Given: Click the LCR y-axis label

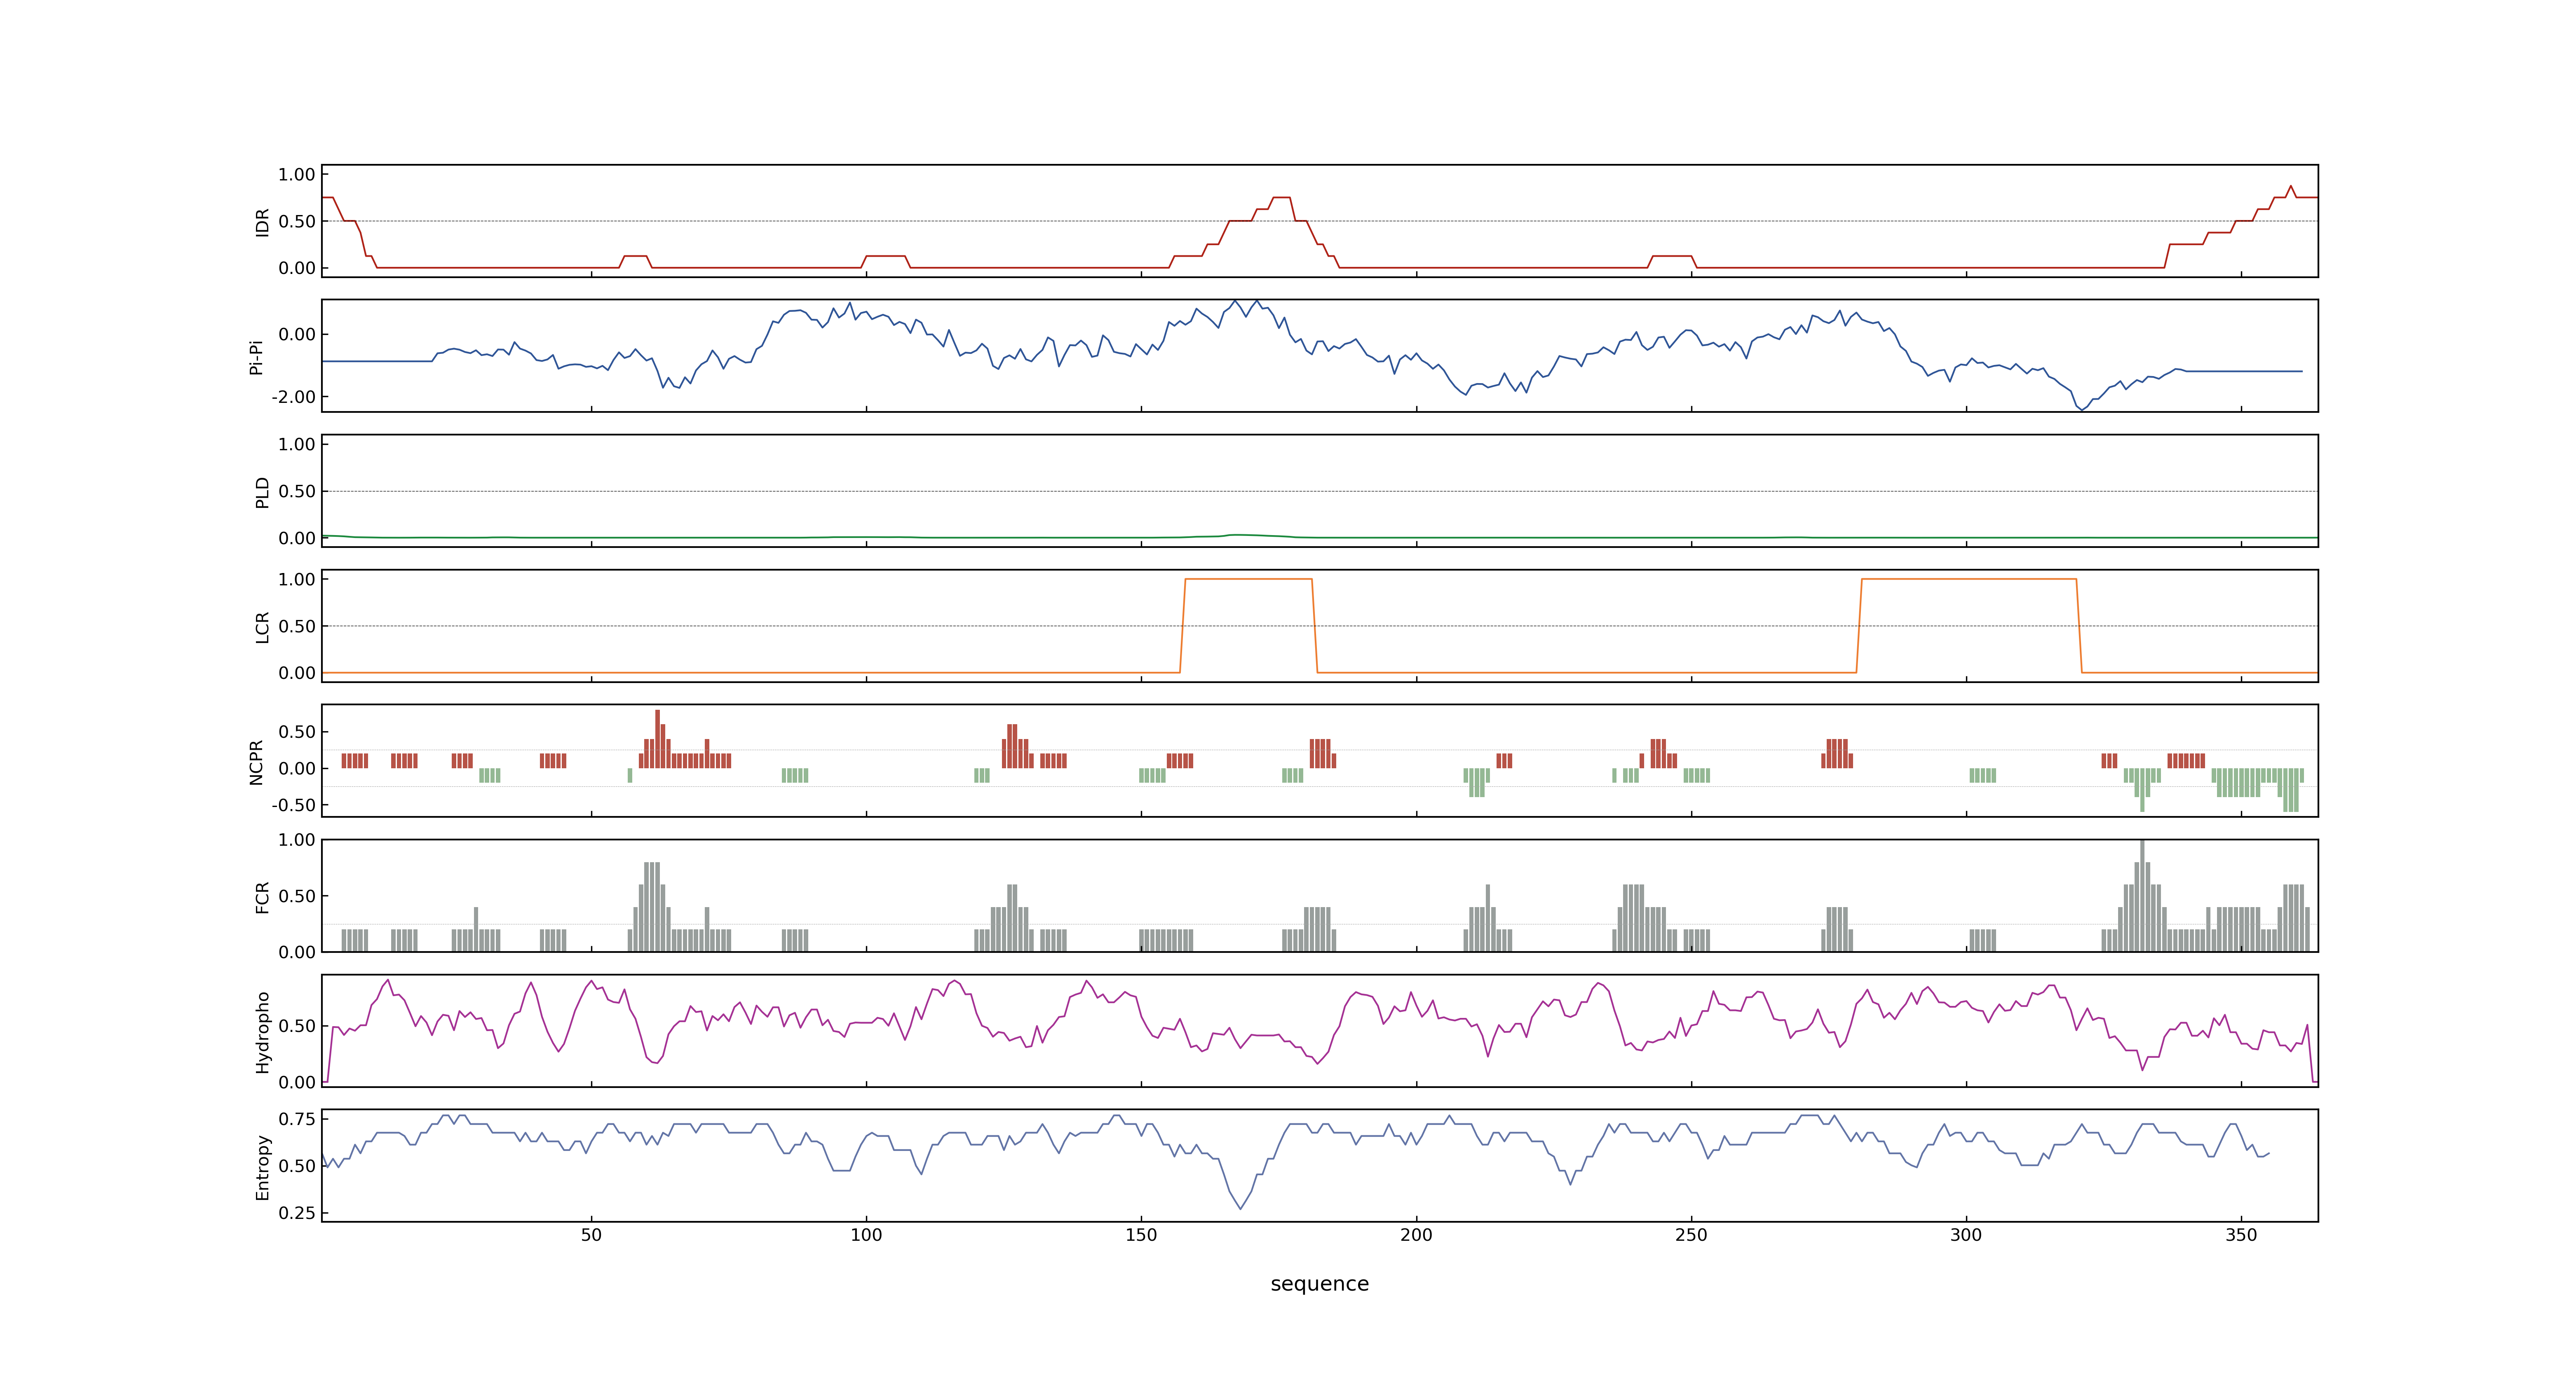Looking at the screenshot, I should pos(263,627).
